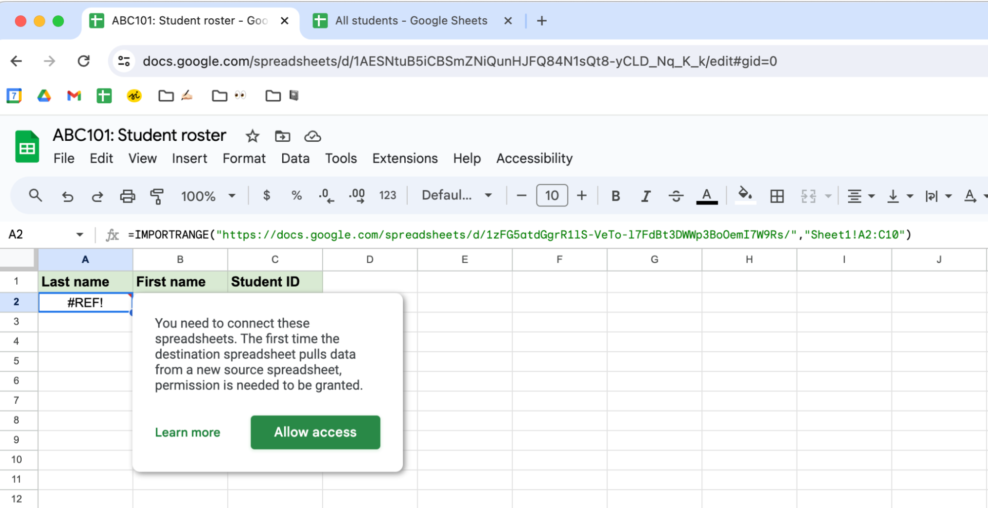Decrease decimal places
The width and height of the screenshot is (988, 508).
tap(326, 196)
